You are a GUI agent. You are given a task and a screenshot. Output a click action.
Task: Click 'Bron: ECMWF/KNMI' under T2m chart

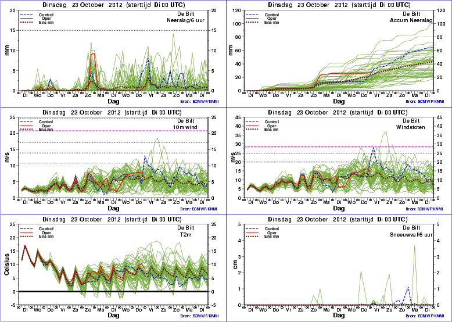[x=199, y=316]
